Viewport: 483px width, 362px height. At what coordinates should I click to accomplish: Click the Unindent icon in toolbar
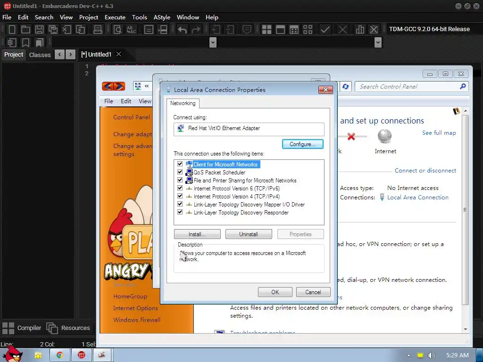pyautogui.click(x=230, y=30)
